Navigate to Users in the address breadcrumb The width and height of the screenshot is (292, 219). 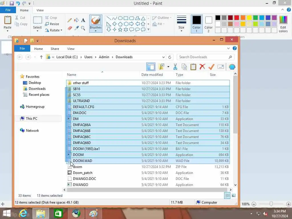(x=88, y=57)
